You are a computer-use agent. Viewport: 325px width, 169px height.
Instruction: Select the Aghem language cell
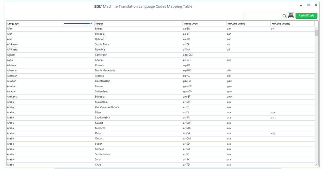tap(11, 55)
